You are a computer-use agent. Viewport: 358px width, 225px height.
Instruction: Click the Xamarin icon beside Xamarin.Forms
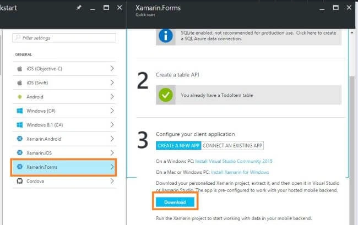click(x=20, y=167)
